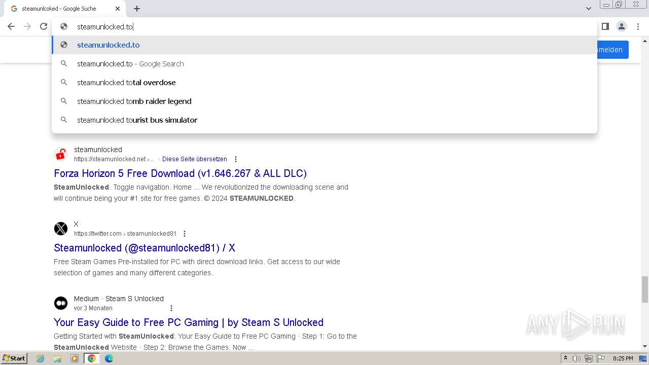
Task: Open the Chrome profile avatar
Action: 622,26
